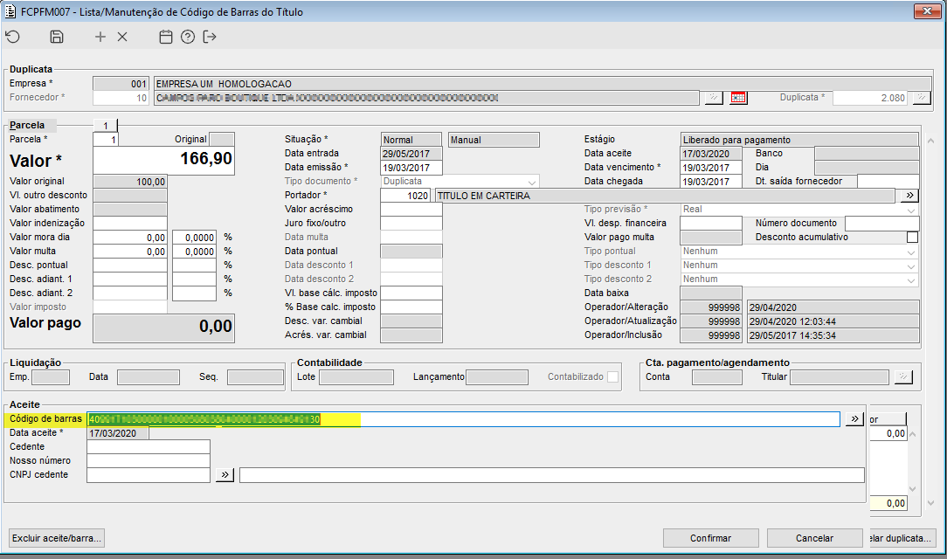Click the undo/refresh icon in the toolbar
This screenshot has width=947, height=559.
coord(12,37)
